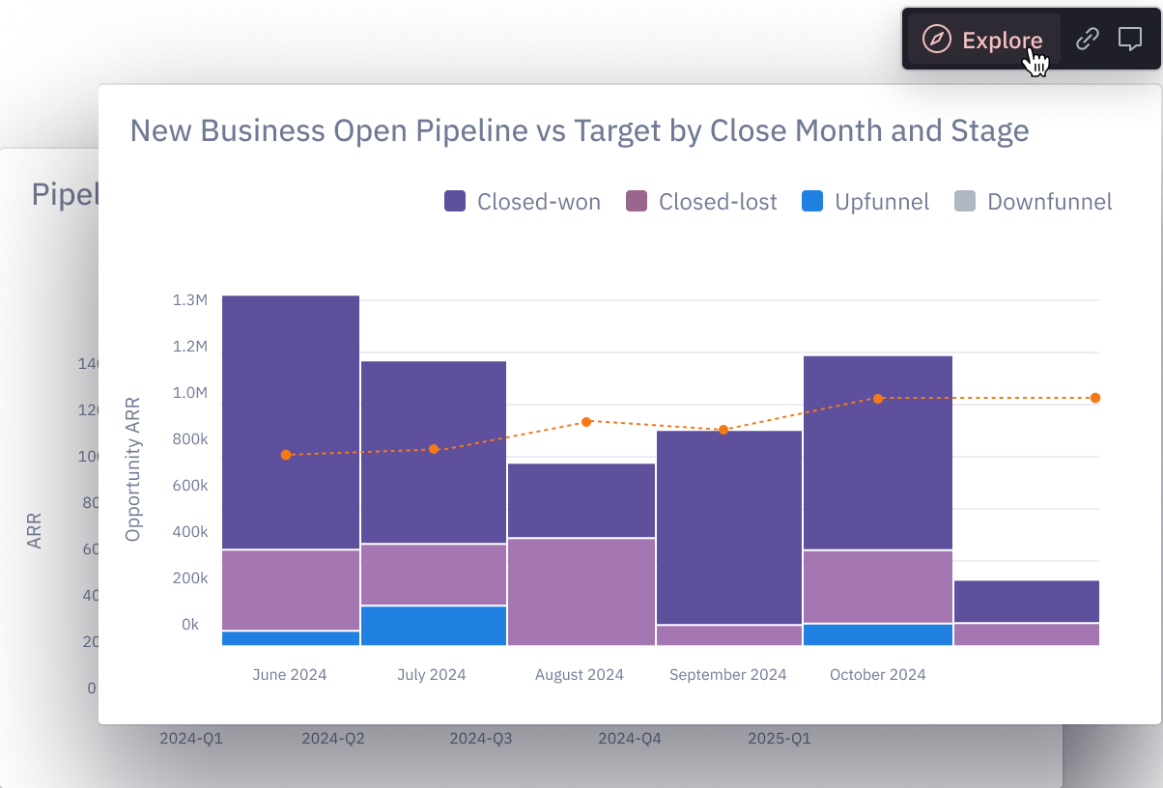Toggle the Closed-lost legend entry
Image resolution: width=1163 pixels, height=788 pixels.
(x=700, y=201)
